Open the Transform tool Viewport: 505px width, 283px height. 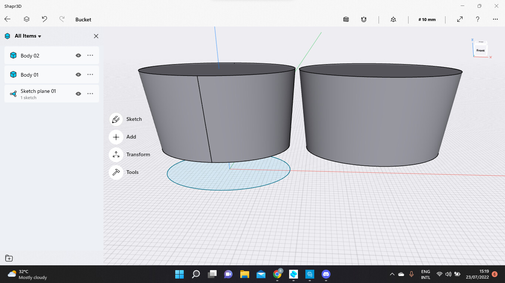(x=116, y=154)
